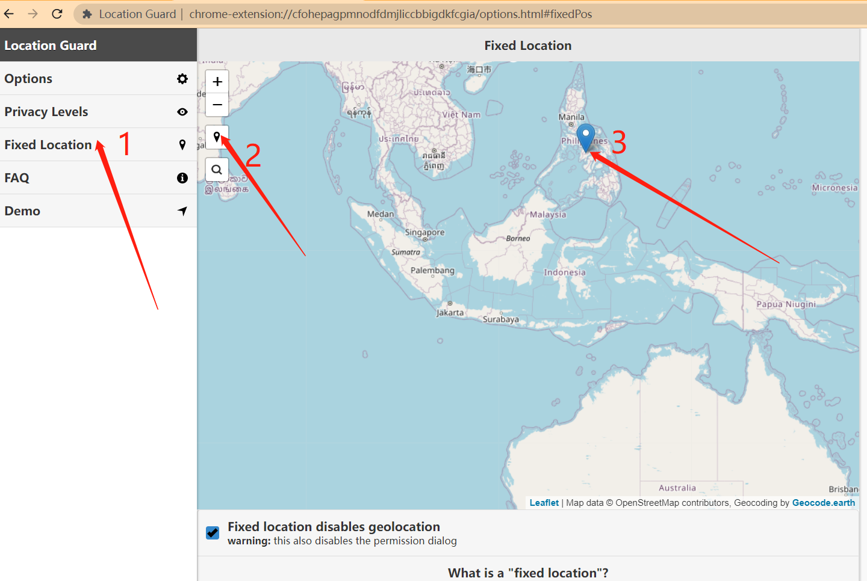Select the Fixed Location menu item
This screenshot has height=581, width=867.
click(98, 145)
